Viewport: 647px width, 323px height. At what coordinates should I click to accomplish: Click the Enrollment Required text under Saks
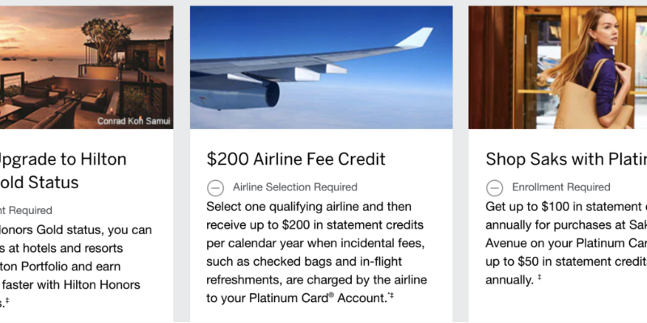(561, 187)
